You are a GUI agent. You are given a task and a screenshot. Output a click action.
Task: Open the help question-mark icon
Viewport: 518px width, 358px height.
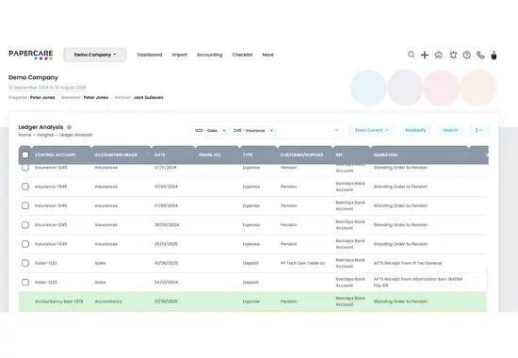point(466,55)
